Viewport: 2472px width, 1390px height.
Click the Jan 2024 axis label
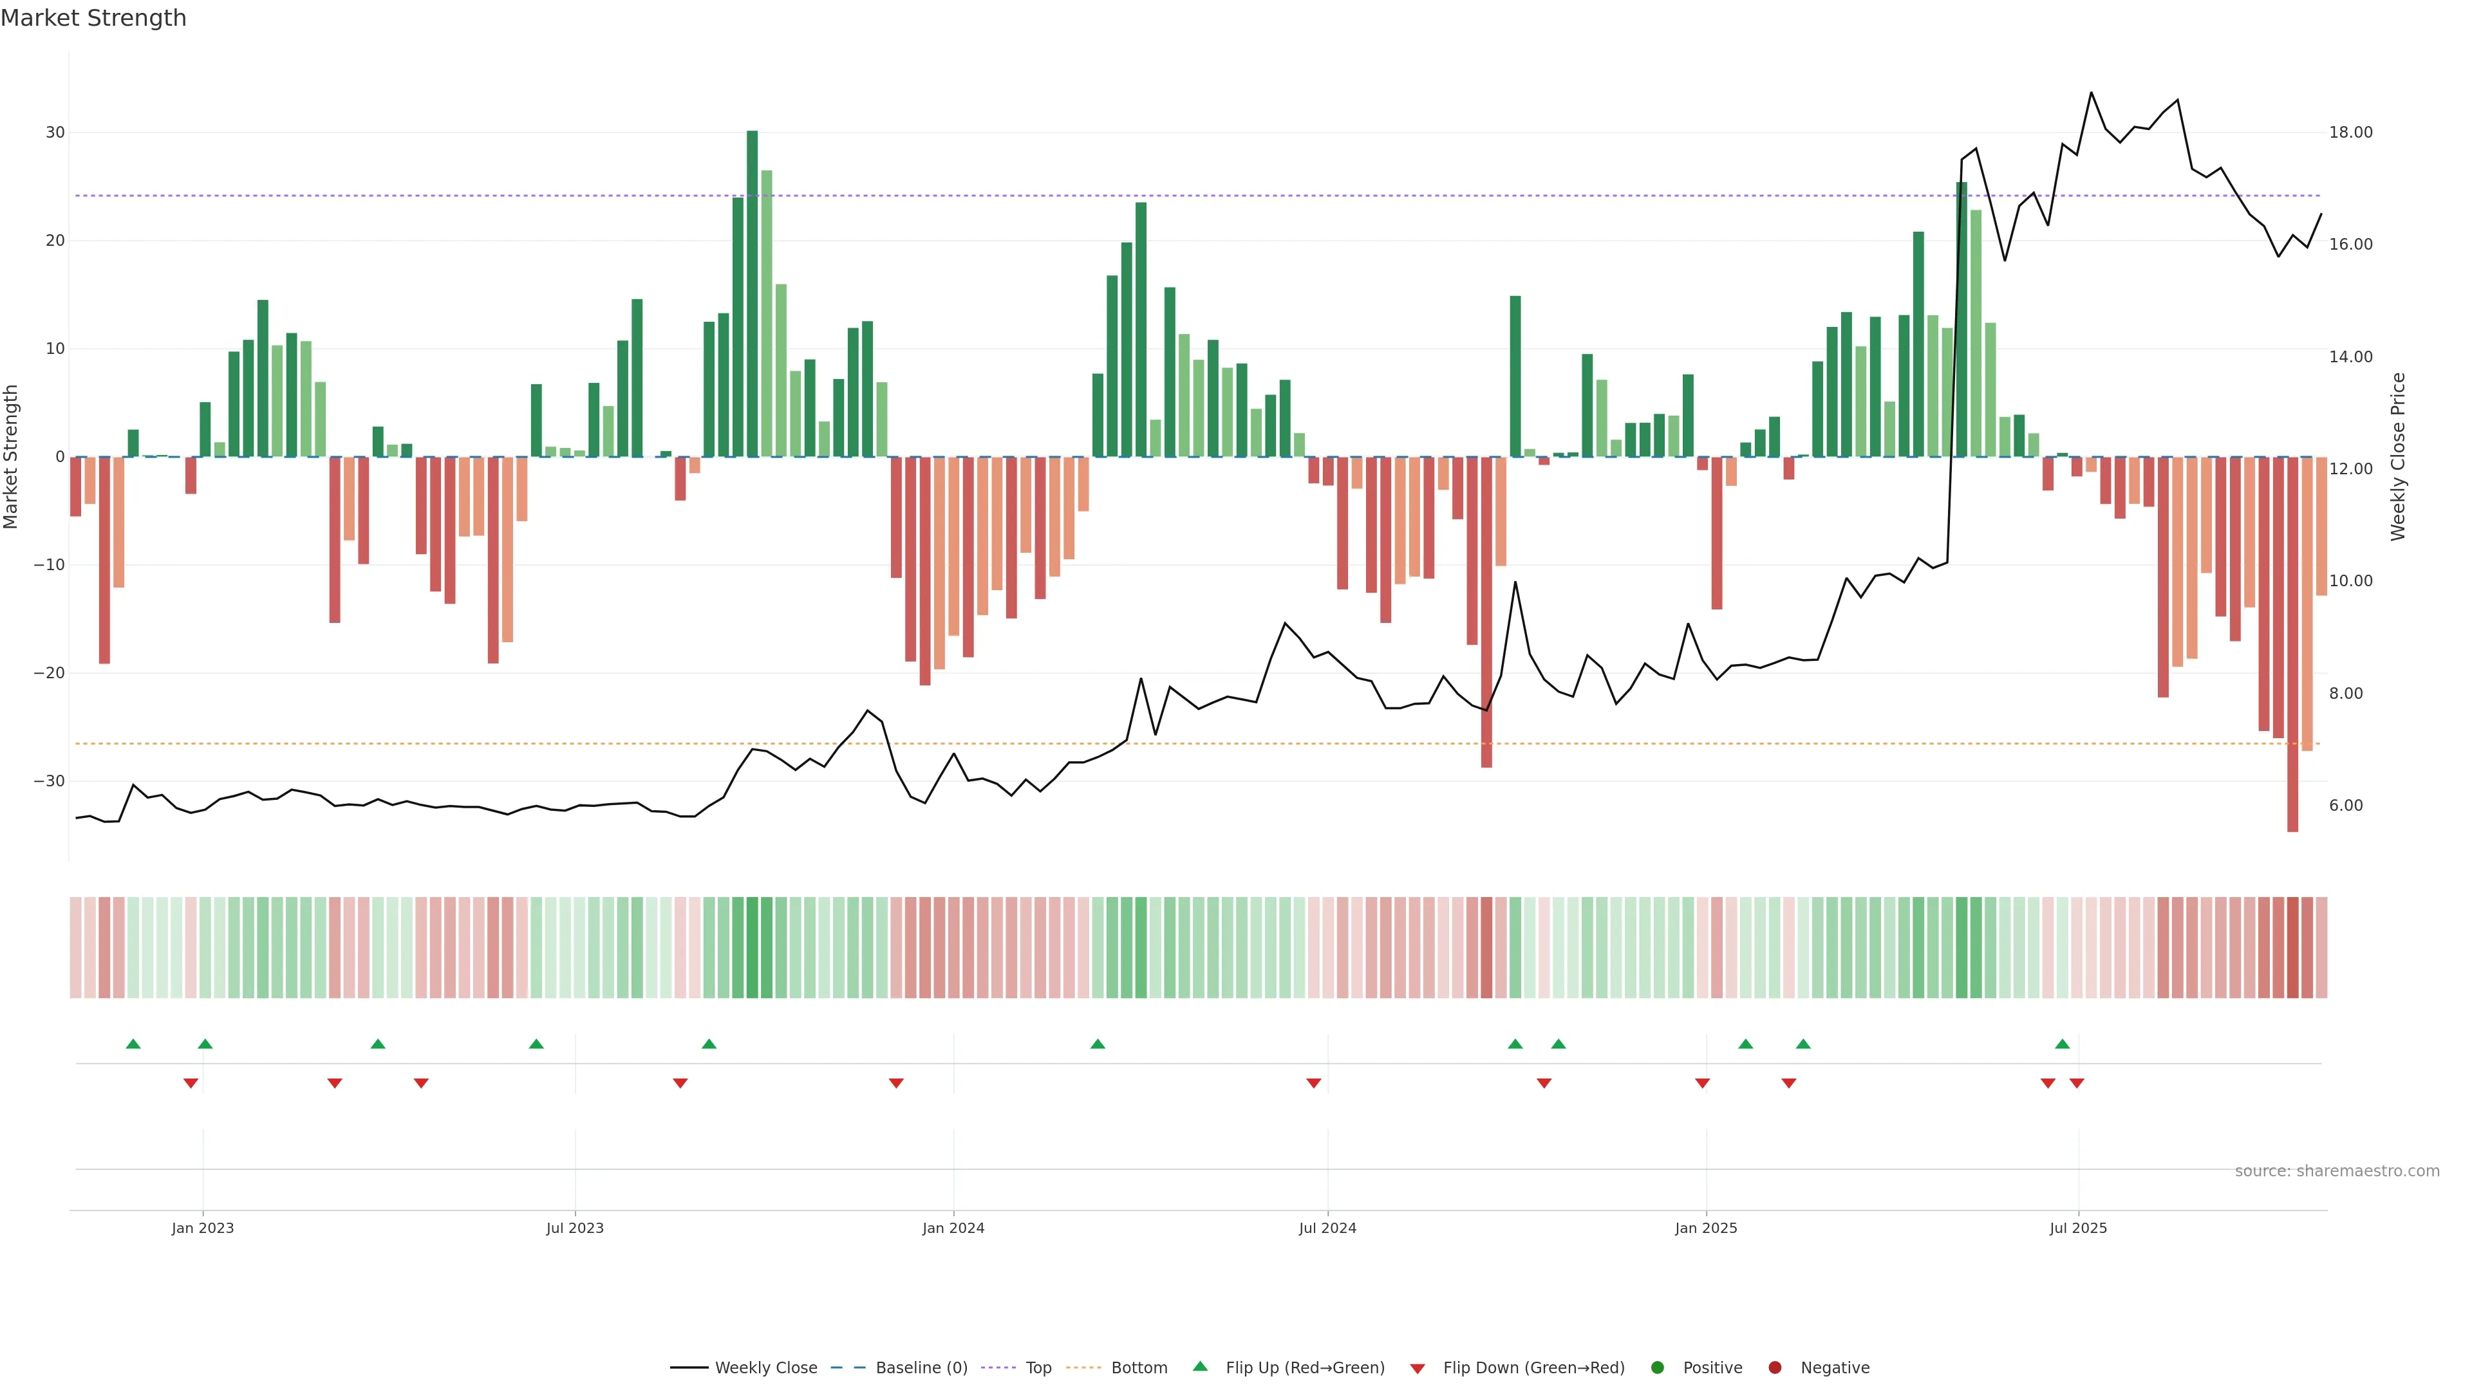point(953,1228)
